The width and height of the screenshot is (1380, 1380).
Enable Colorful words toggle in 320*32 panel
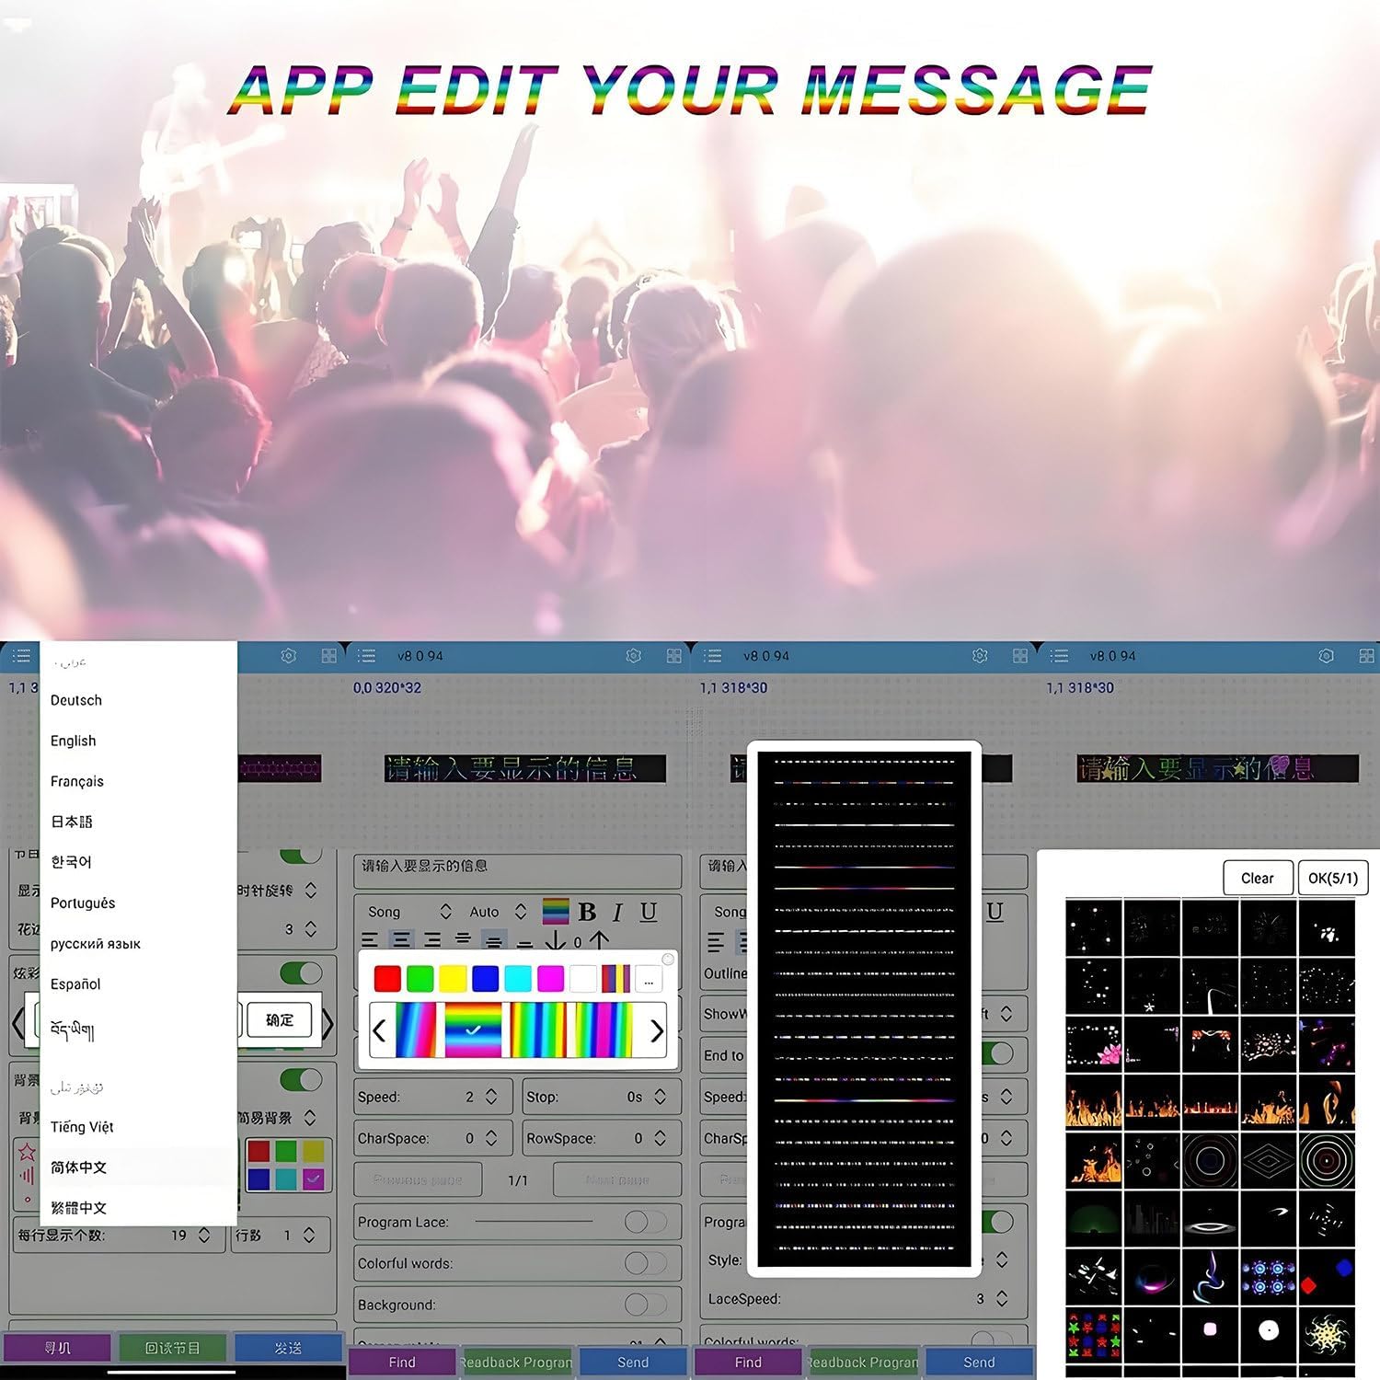pos(645,1263)
